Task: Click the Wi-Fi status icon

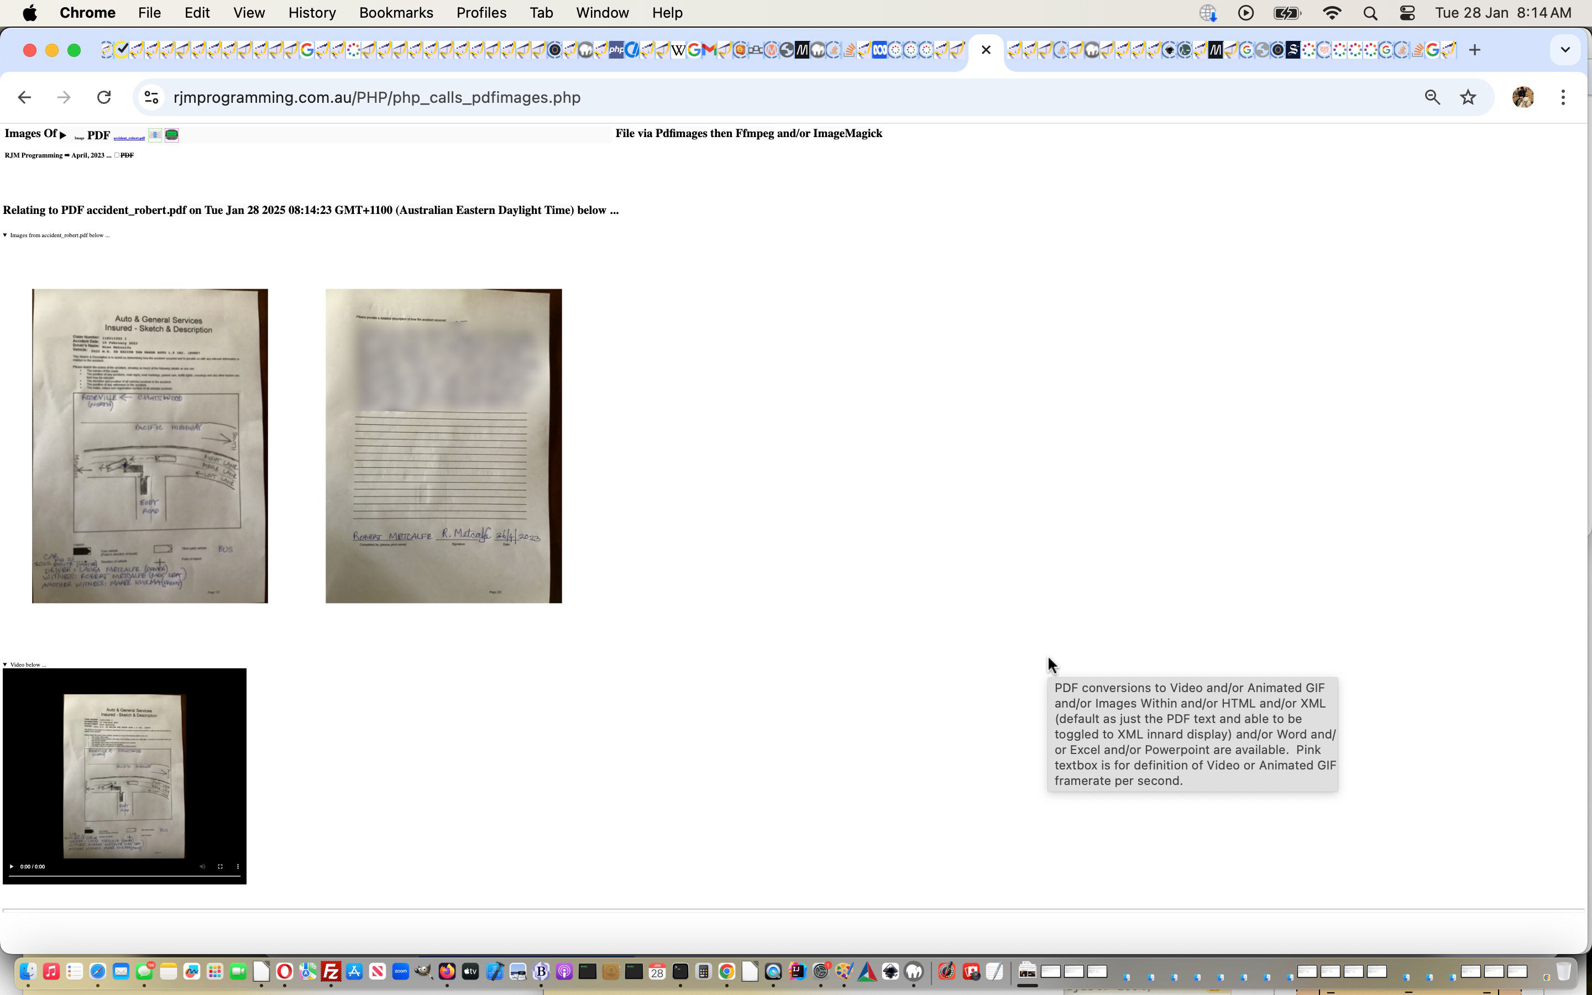Action: tap(1332, 13)
